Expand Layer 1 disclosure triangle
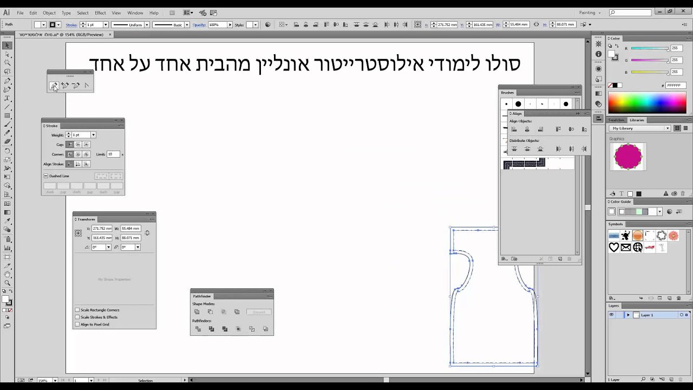This screenshot has height=390, width=693. pos(628,315)
